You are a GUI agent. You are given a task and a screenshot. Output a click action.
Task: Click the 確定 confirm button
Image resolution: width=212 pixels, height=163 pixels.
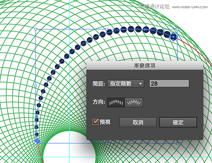point(178,122)
